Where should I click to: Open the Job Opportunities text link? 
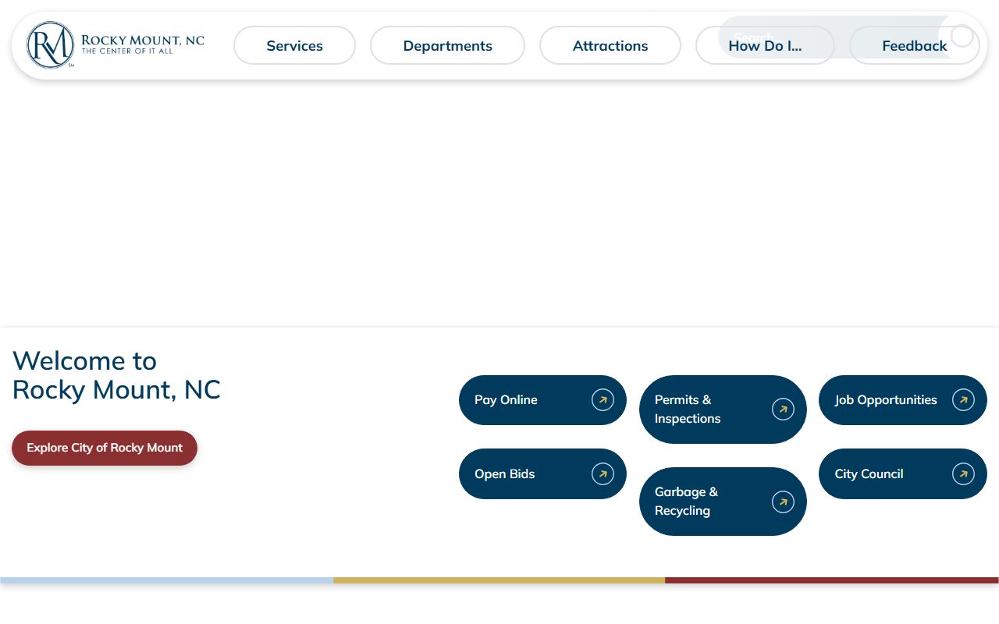[x=885, y=400]
